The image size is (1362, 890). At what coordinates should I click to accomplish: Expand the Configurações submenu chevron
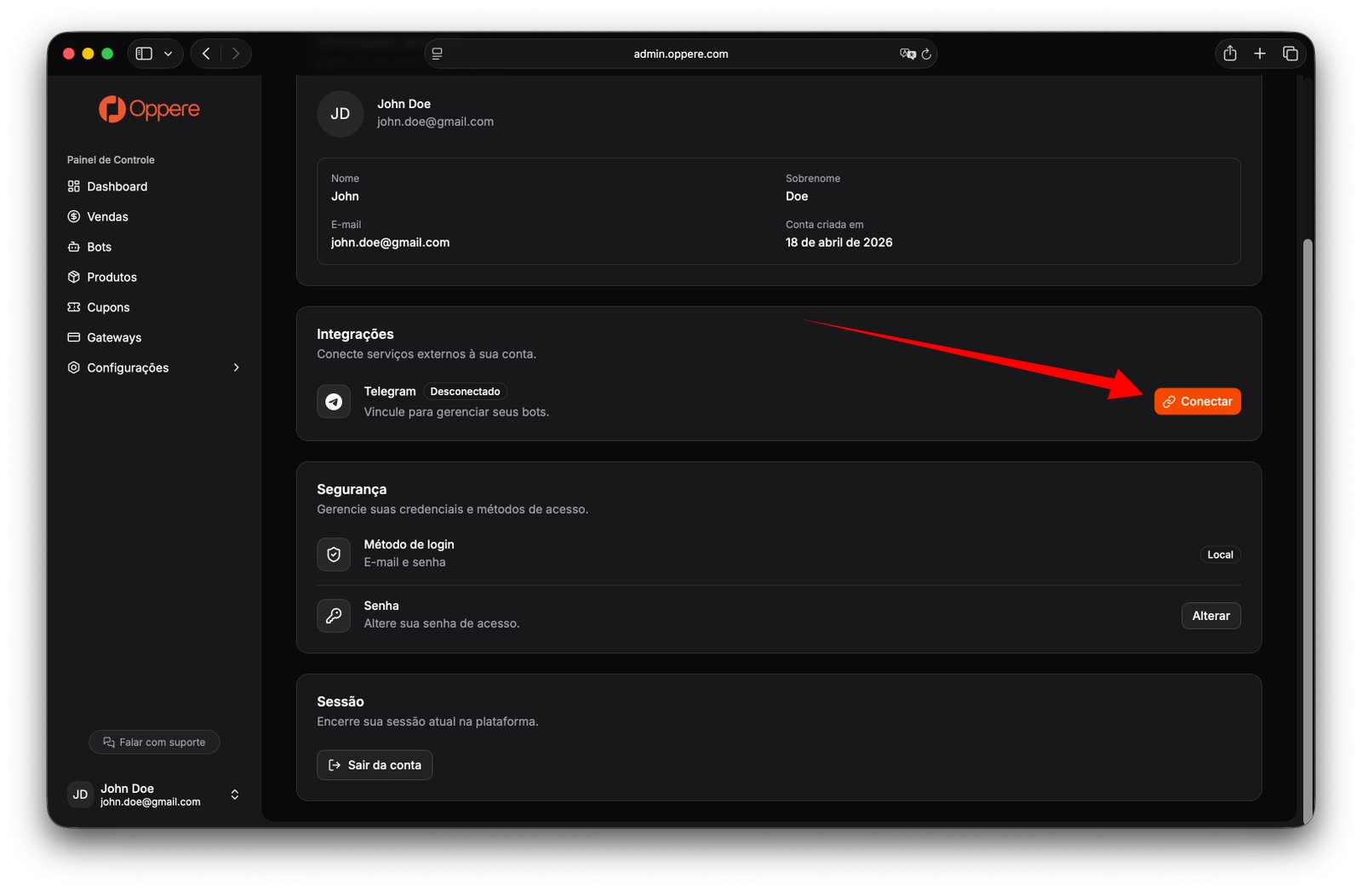237,368
